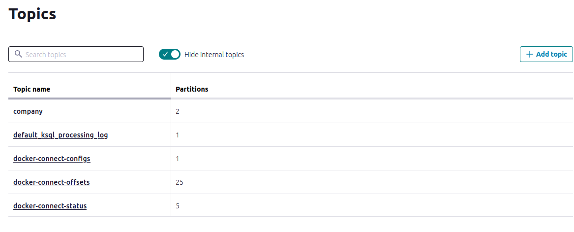574x232 pixels.
Task: Click the checkmark inside the toggle switch
Action: pos(165,54)
